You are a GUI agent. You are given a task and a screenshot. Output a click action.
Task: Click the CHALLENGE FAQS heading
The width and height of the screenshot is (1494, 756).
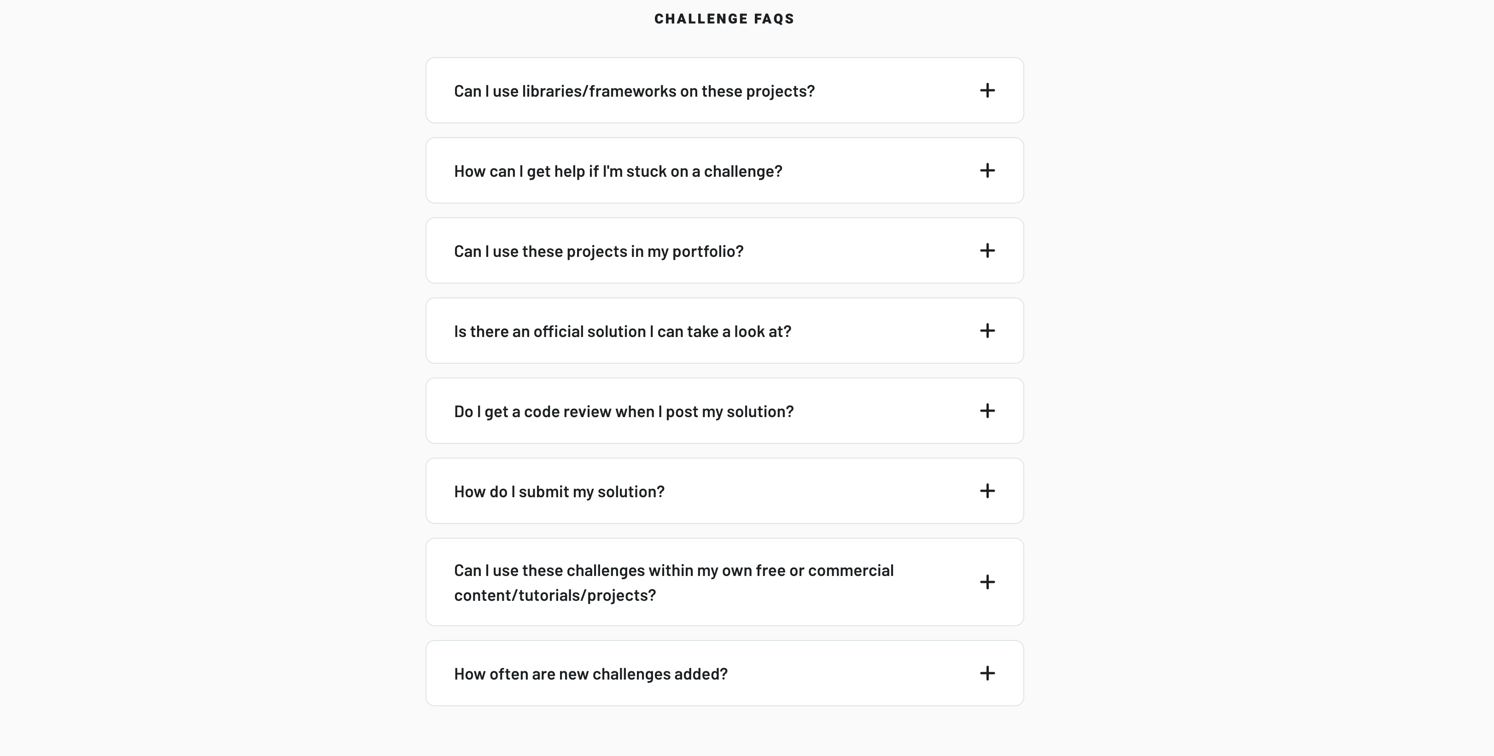coord(724,18)
